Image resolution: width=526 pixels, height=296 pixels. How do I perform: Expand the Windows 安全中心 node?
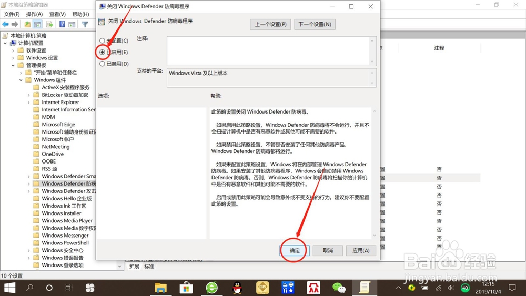click(x=28, y=250)
